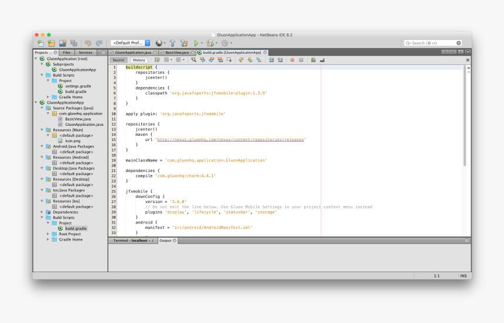Select settings.gradle in the tree
Screen dimensions: 504x323
(x=78, y=86)
